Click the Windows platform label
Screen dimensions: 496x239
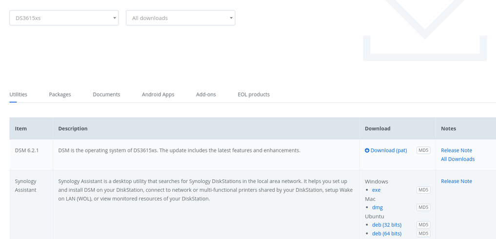click(x=377, y=182)
